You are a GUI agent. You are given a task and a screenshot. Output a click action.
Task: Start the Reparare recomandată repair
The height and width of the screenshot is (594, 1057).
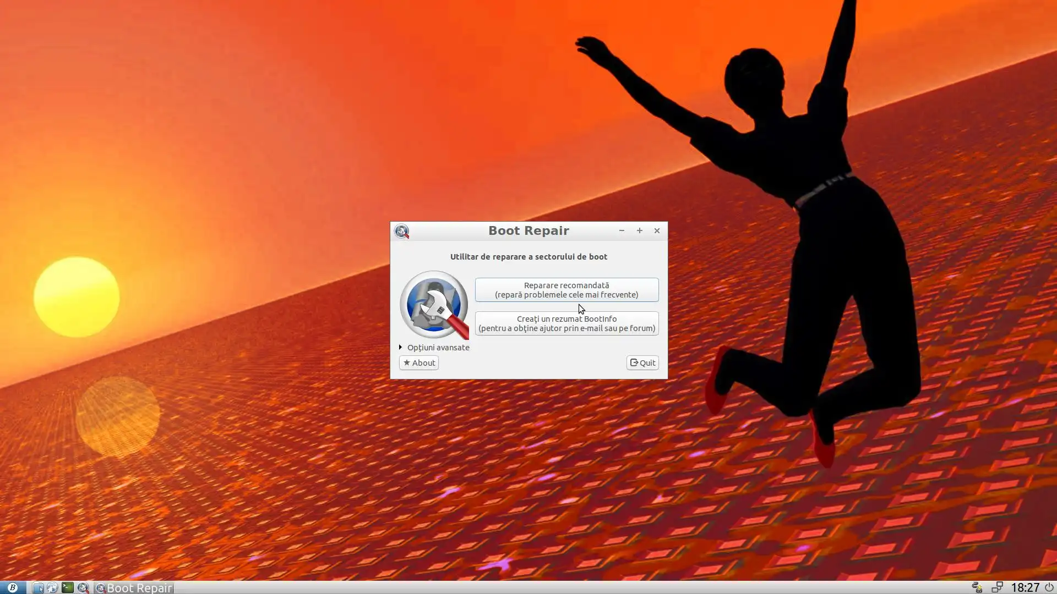566,290
